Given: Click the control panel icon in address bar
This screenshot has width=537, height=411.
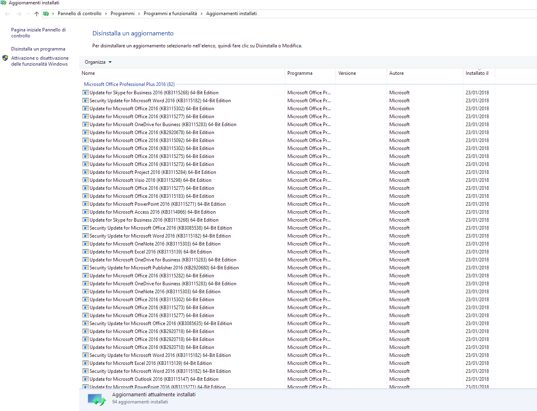Looking at the screenshot, I should (x=46, y=14).
